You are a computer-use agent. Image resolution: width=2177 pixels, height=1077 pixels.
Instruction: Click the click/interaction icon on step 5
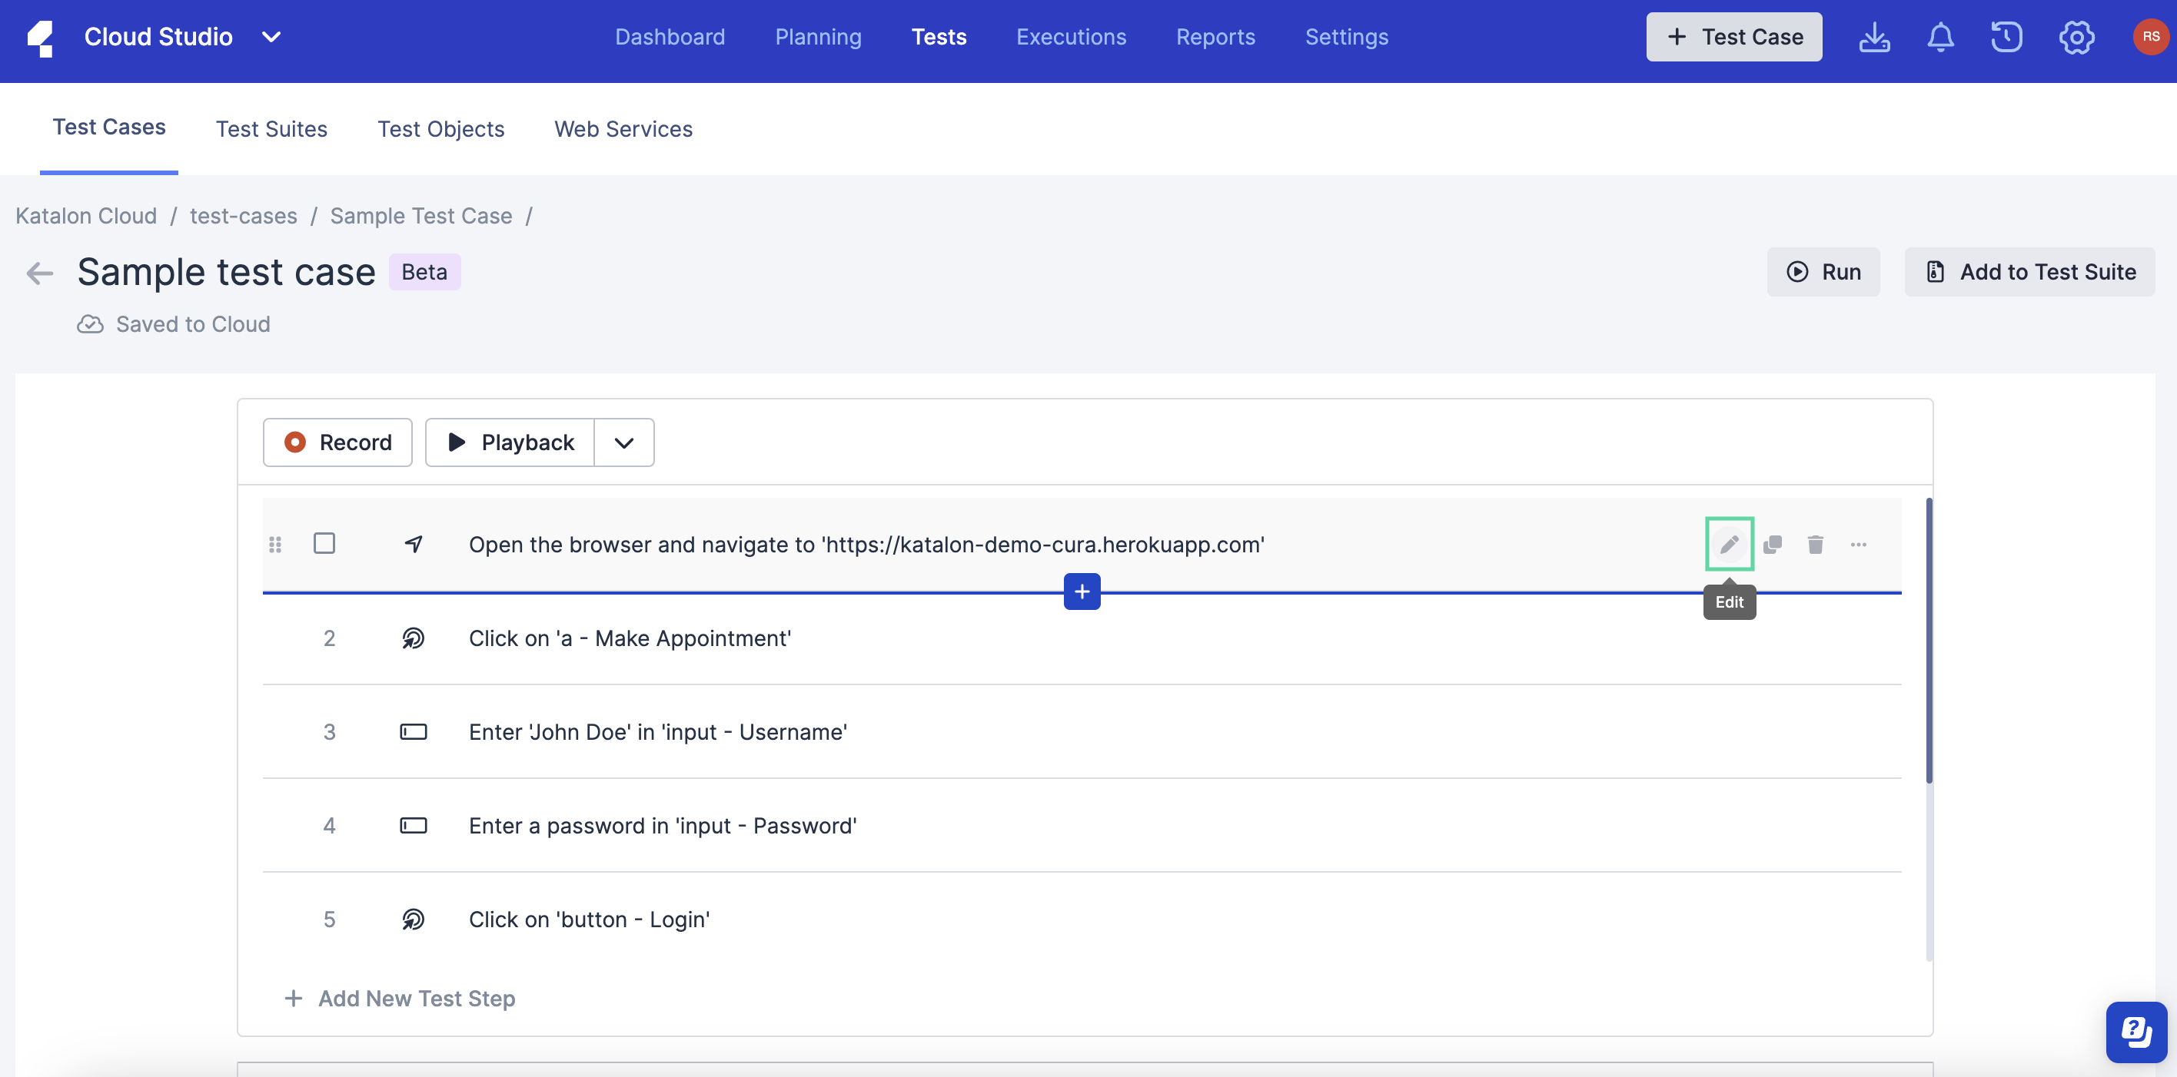point(412,917)
